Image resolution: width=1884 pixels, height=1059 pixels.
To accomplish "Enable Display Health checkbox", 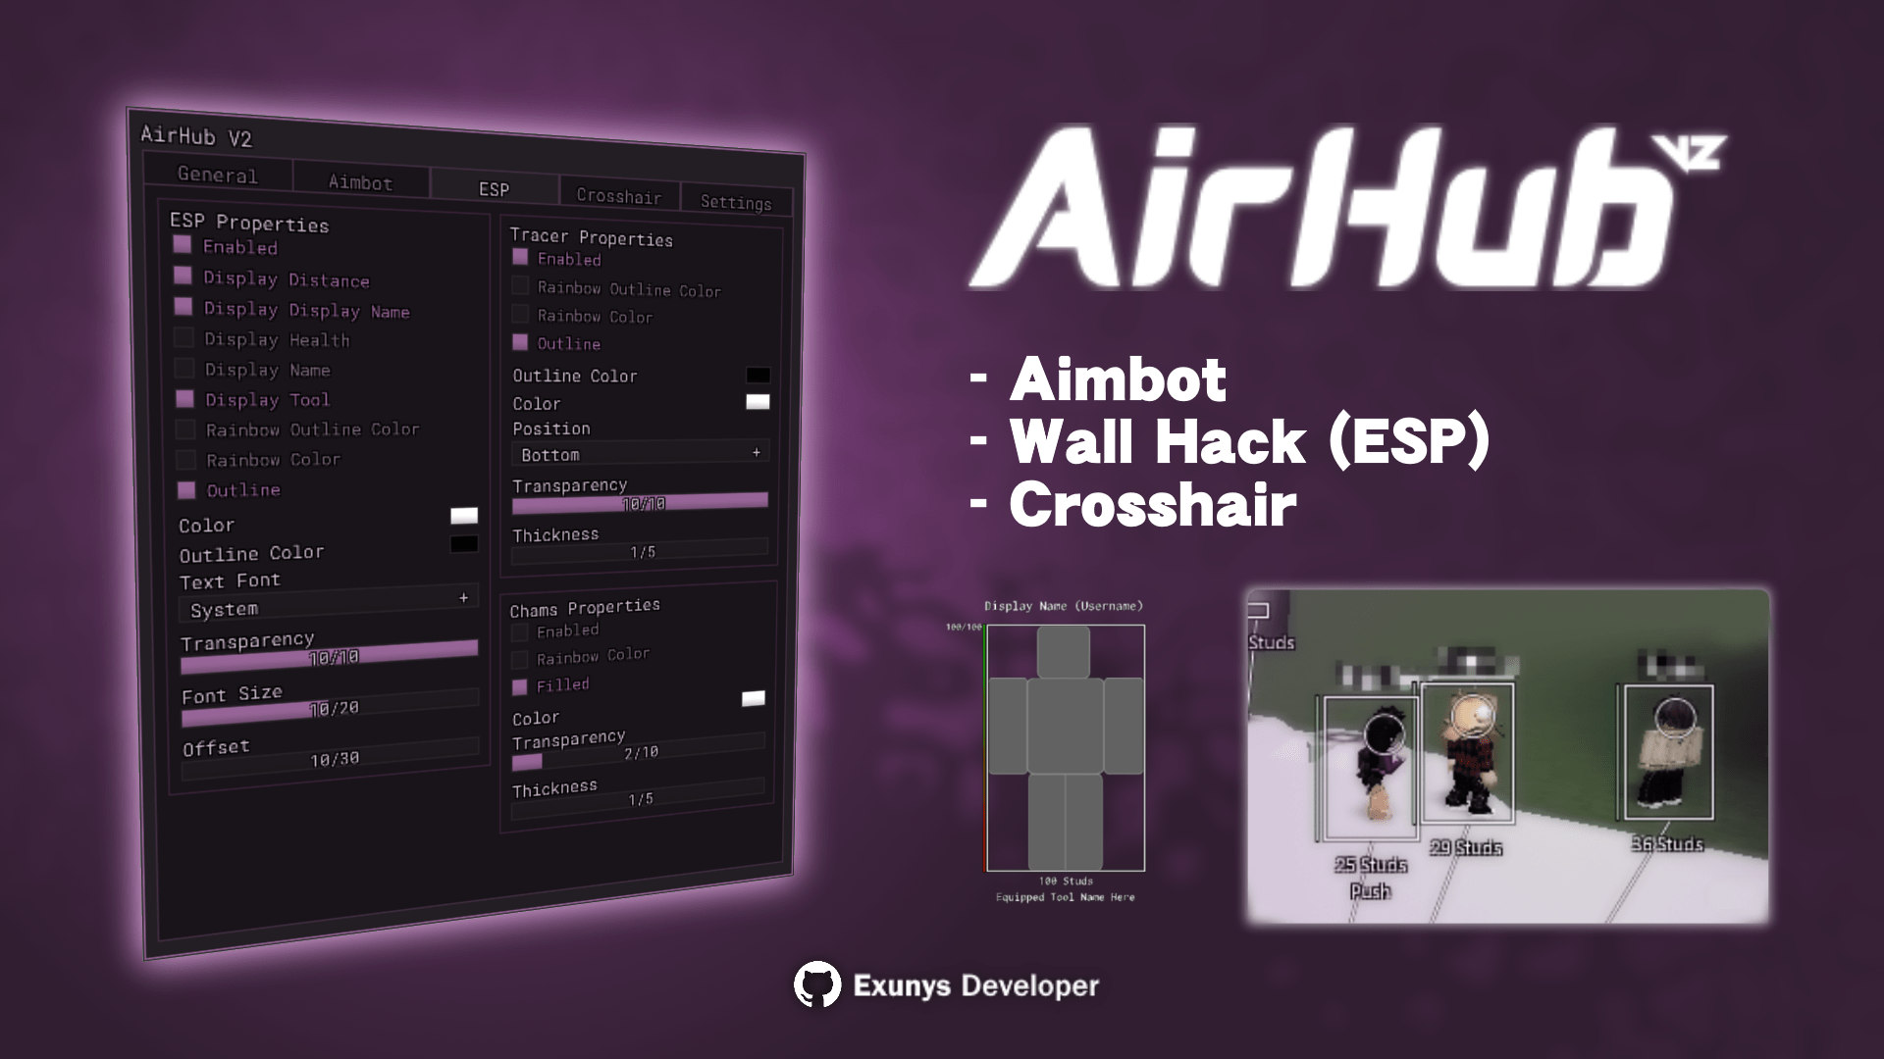I will point(186,340).
